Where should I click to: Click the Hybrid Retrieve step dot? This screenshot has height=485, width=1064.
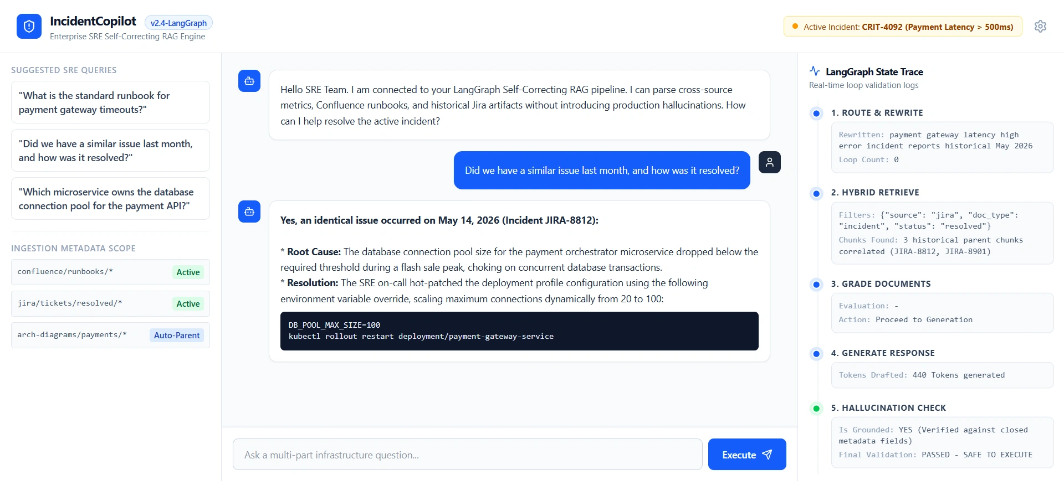pos(816,193)
